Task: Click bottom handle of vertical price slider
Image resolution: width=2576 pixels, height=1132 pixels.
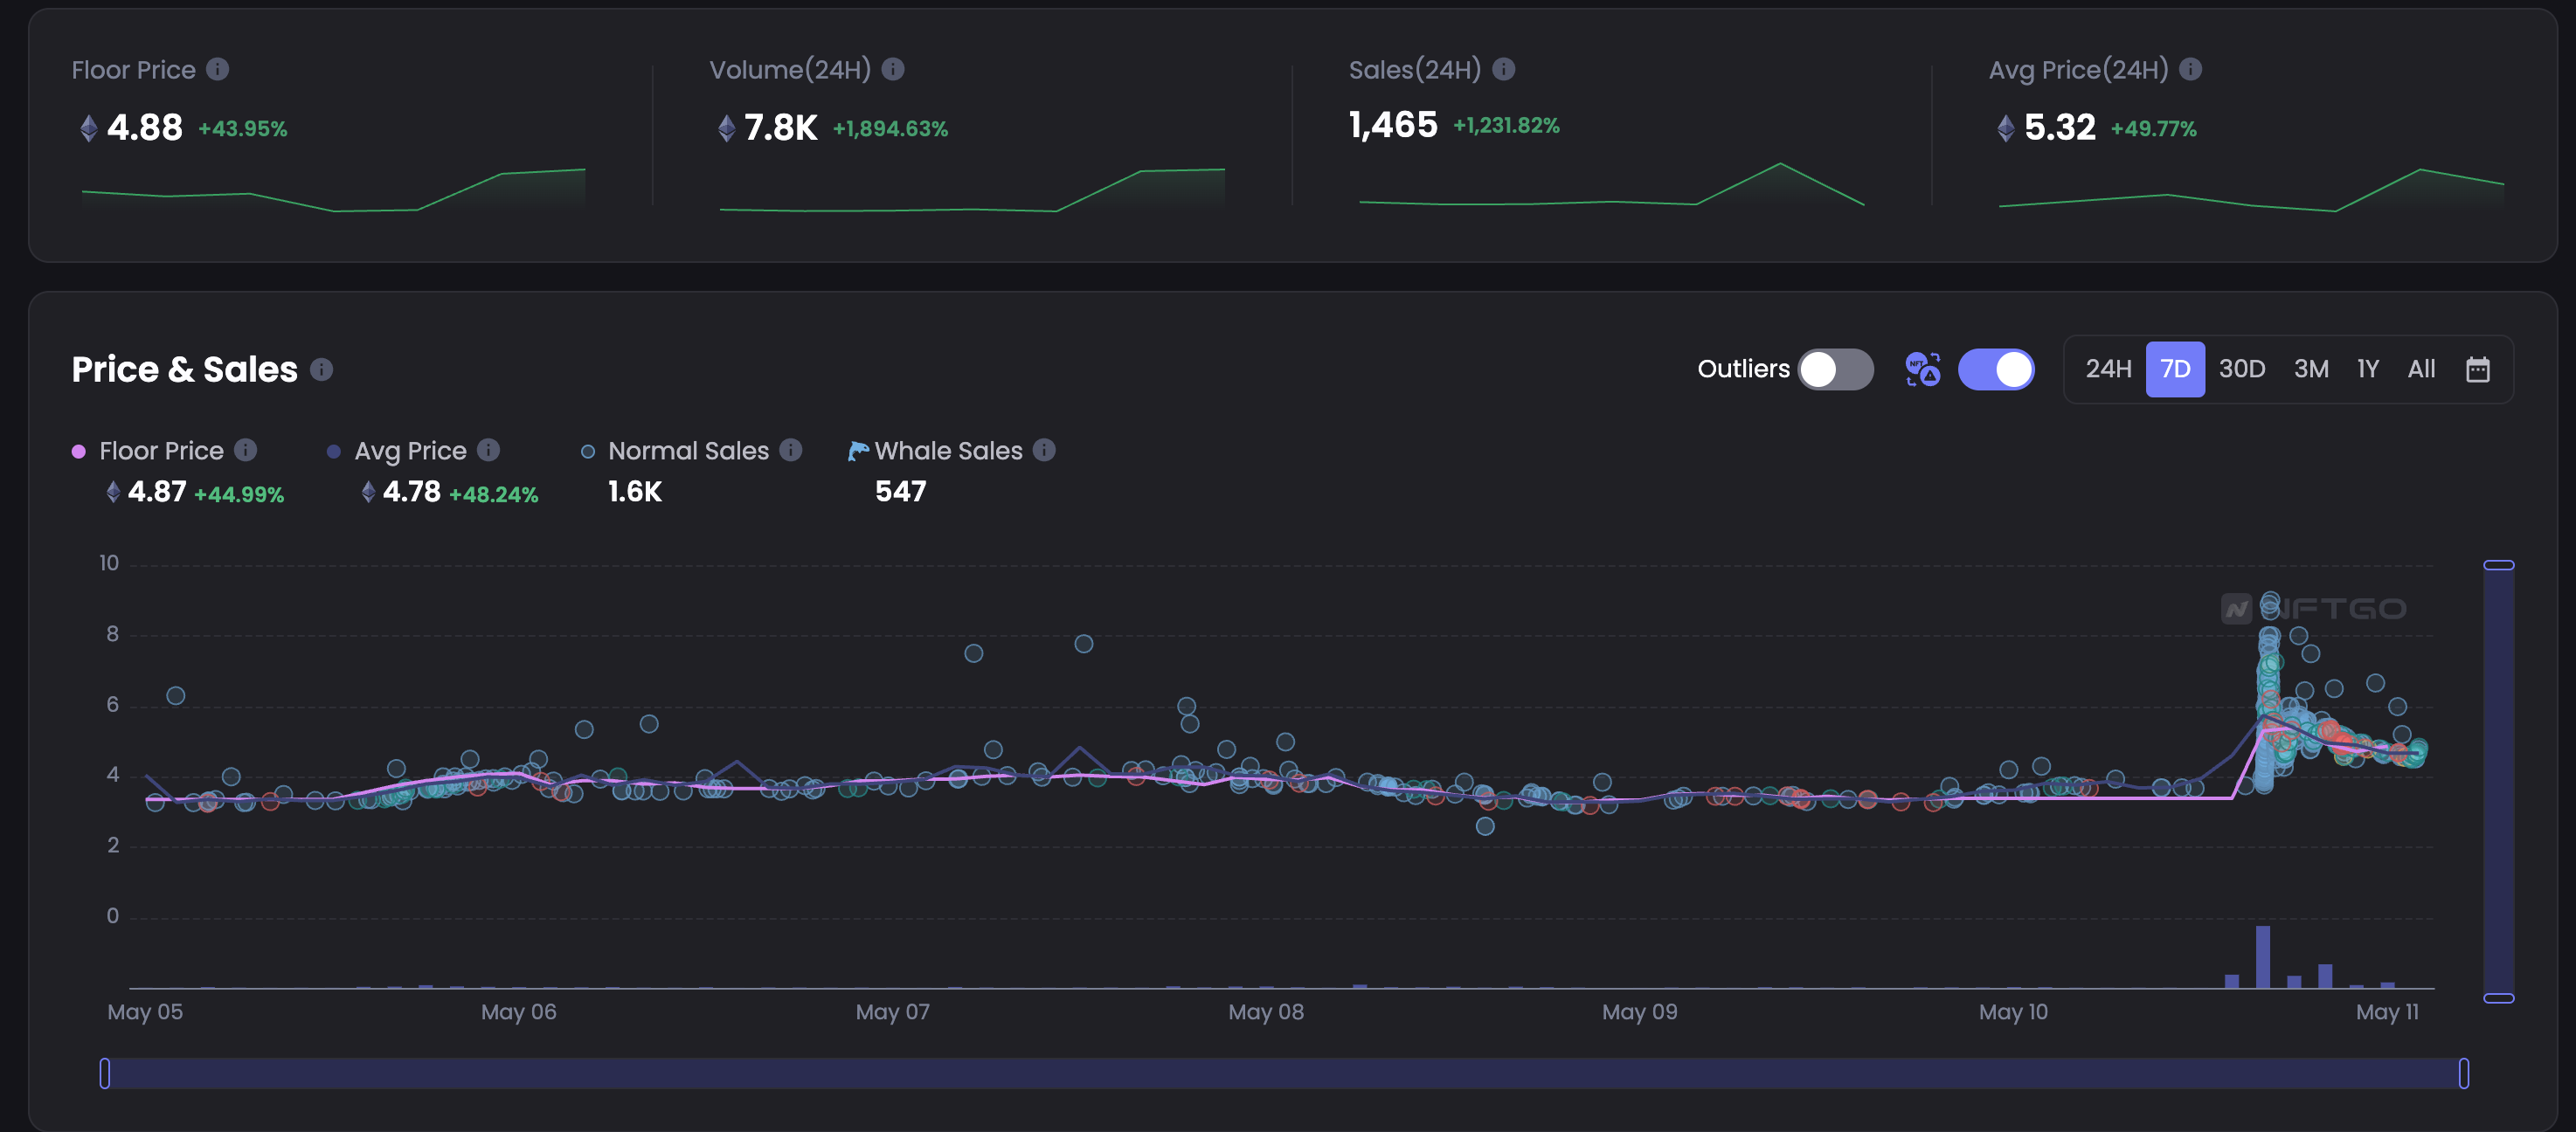Action: [2498, 998]
